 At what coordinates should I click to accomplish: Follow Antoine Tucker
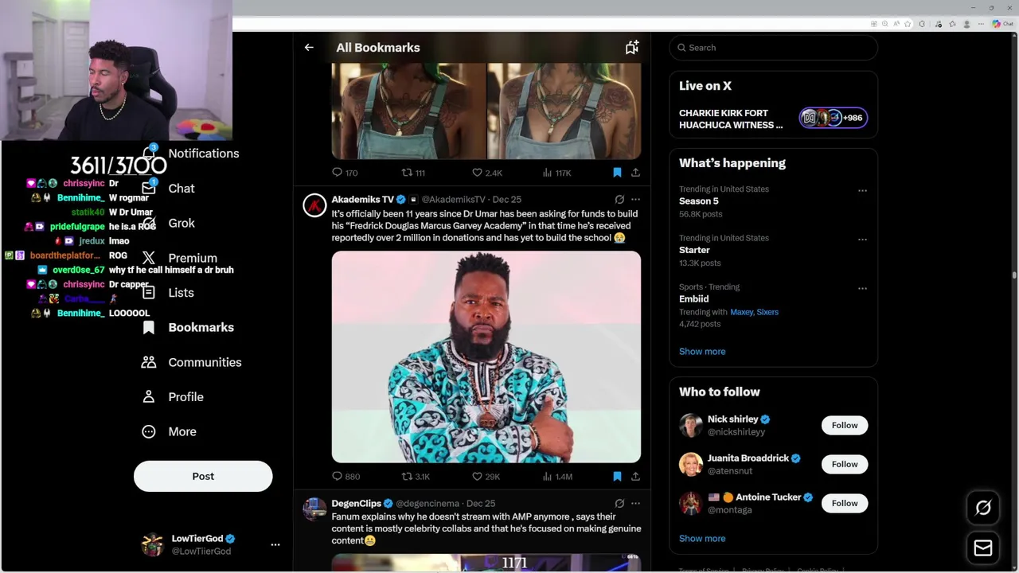click(x=845, y=503)
